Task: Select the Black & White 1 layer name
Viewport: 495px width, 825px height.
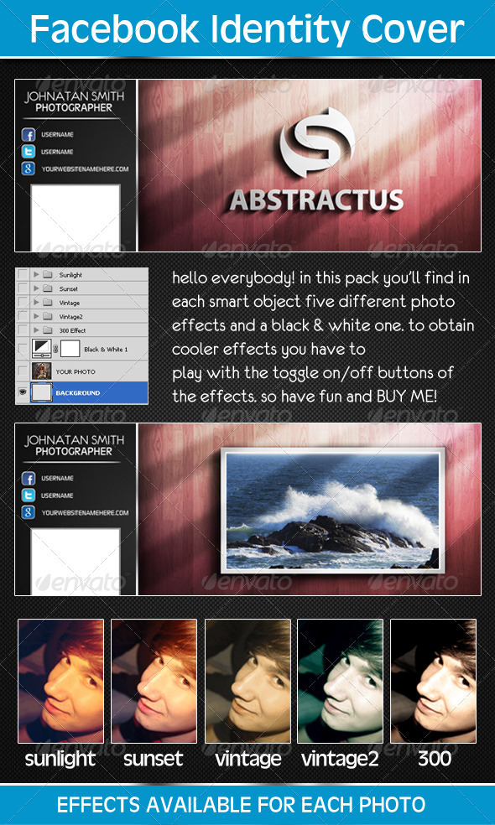Action: [x=106, y=350]
